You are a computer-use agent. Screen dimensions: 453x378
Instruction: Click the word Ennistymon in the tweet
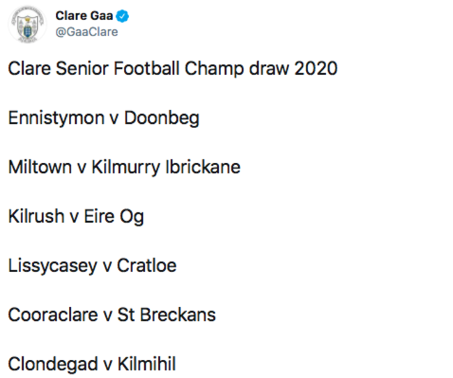click(56, 118)
